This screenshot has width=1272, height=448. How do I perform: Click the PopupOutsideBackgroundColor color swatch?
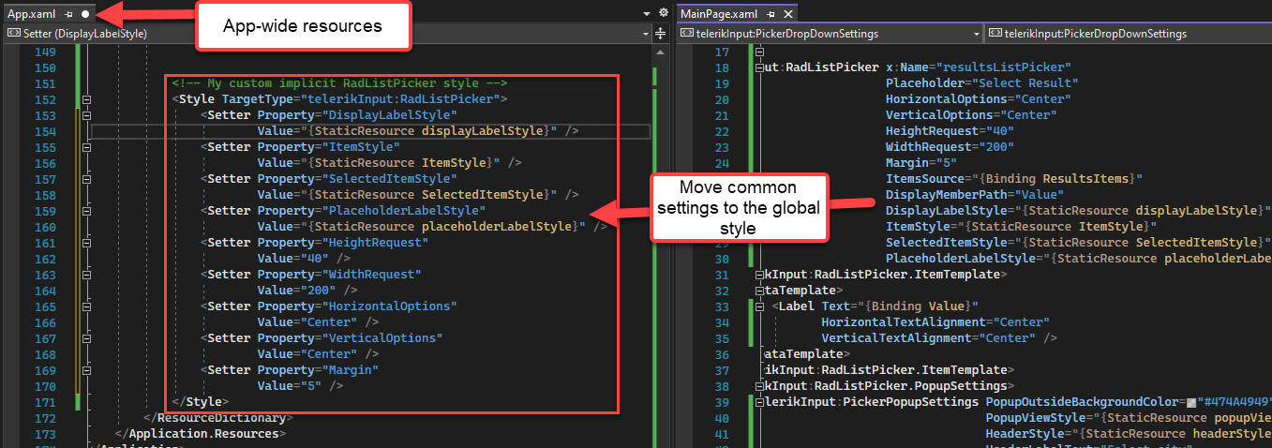point(1191,403)
